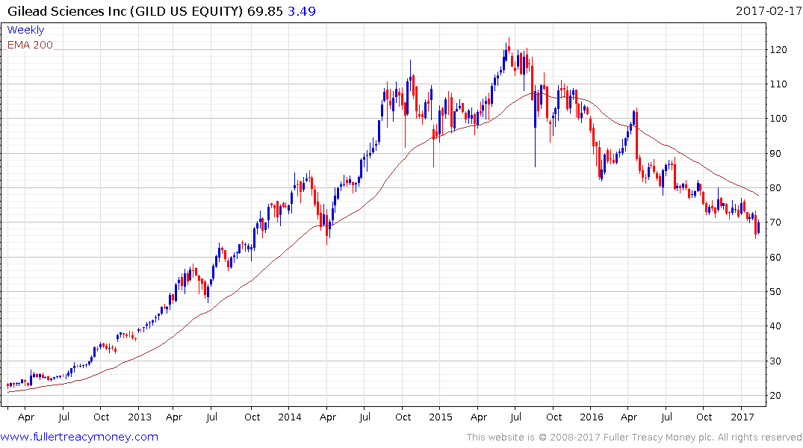Click the Gilead Sciences Inc chart title
This screenshot has height=448, width=803.
(125, 10)
